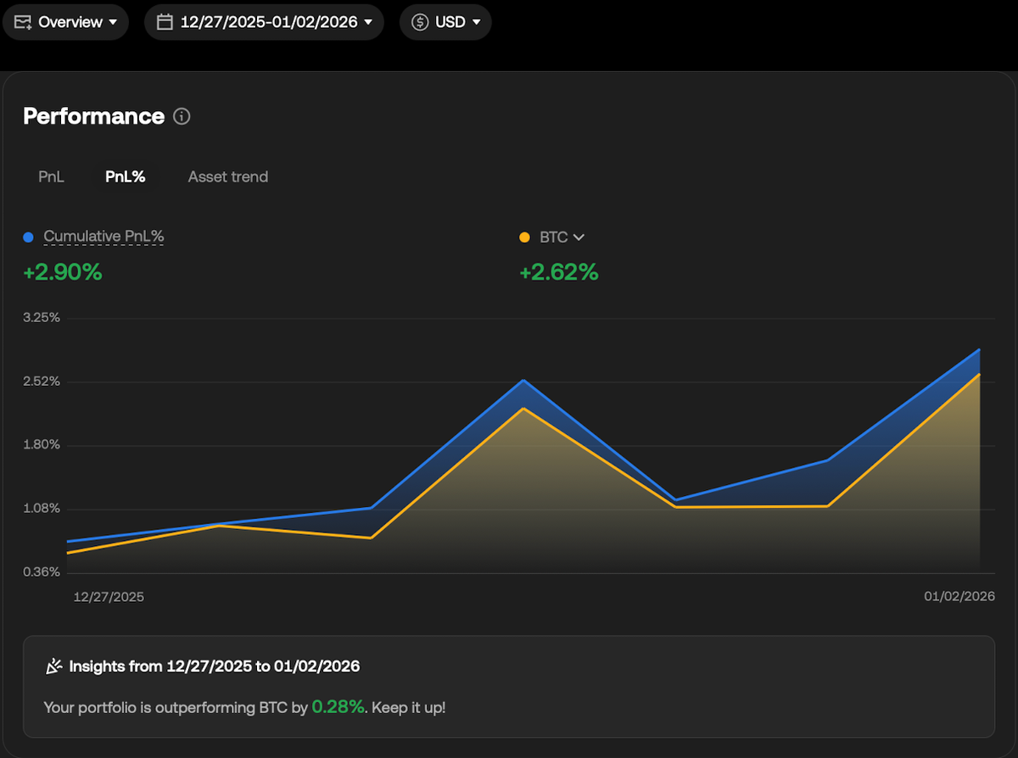1018x758 pixels.
Task: Click the Performance info icon
Action: coord(182,116)
